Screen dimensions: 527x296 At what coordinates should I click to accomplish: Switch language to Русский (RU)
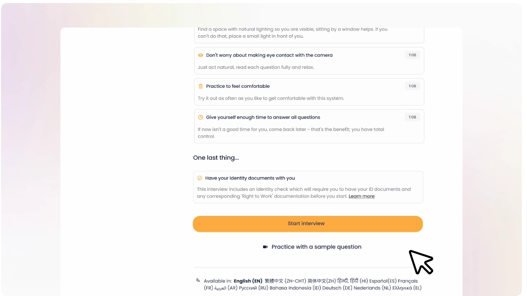253,288
